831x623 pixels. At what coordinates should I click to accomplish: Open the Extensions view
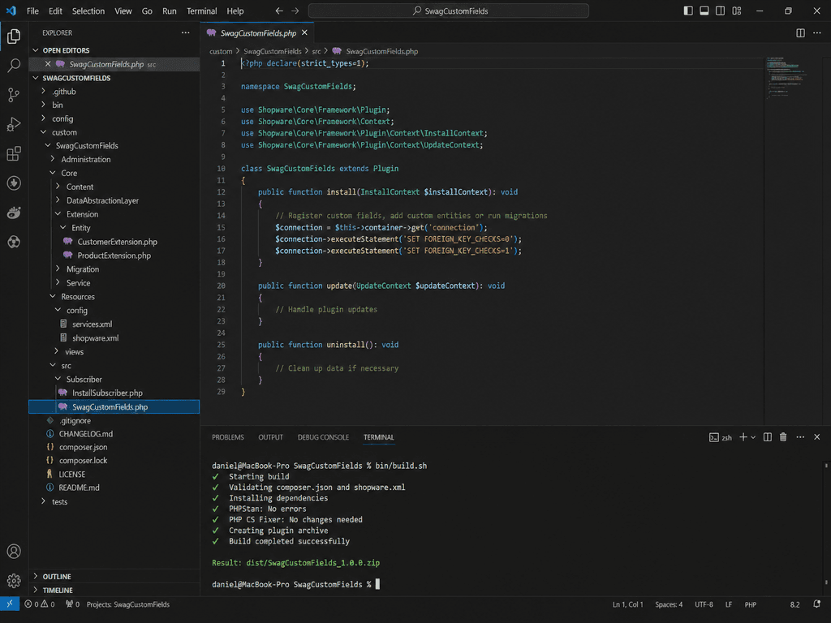coord(13,154)
